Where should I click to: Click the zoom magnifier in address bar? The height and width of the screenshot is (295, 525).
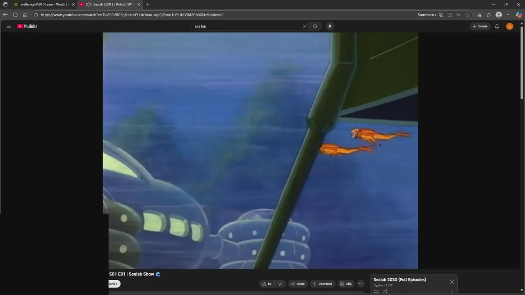click(x=459, y=15)
